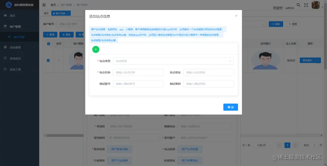
Task: Click the 商户联系信息 button
Action: [x=120, y=149]
